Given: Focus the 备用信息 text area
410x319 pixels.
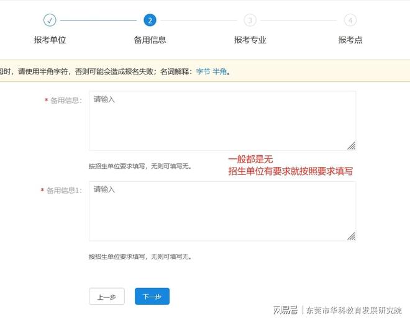Looking at the screenshot, I should coord(222,120).
